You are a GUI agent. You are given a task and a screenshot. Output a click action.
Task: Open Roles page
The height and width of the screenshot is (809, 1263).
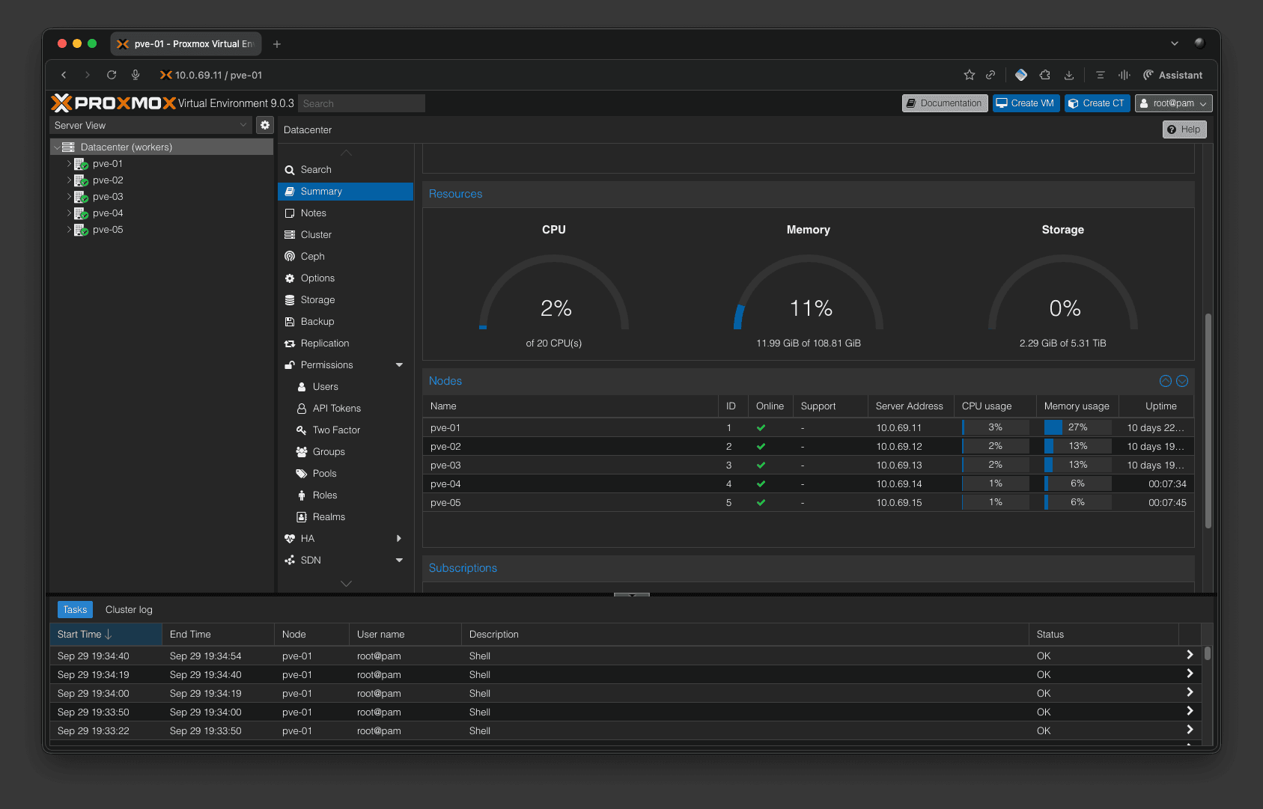pos(345,495)
